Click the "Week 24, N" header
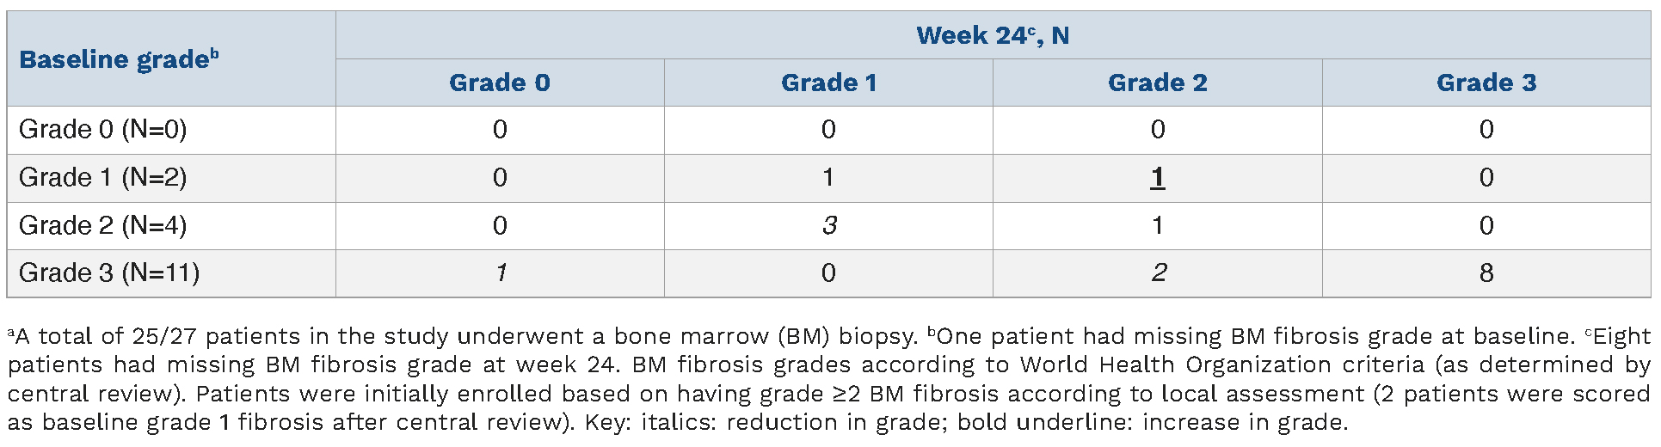Image resolution: width=1661 pixels, height=447 pixels. pos(993,35)
